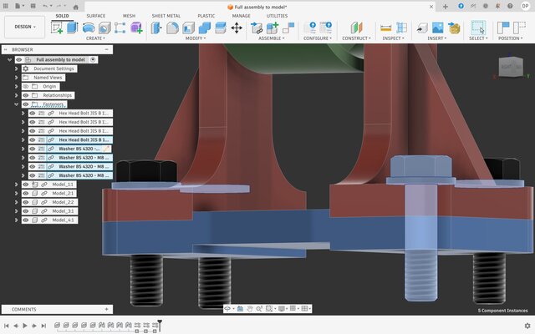
Task: Activate the Move/Copy tool
Action: (237, 28)
